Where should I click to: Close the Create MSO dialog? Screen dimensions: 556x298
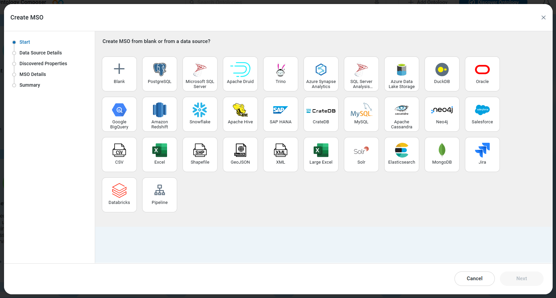pyautogui.click(x=544, y=17)
